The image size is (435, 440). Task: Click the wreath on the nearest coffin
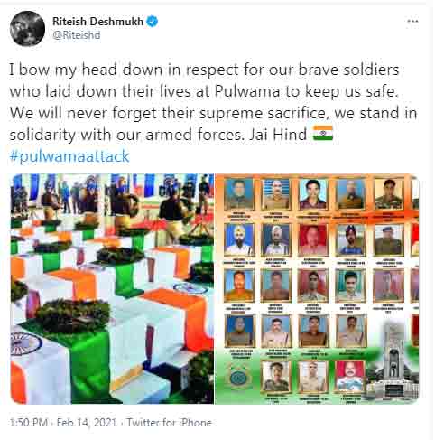point(73,315)
